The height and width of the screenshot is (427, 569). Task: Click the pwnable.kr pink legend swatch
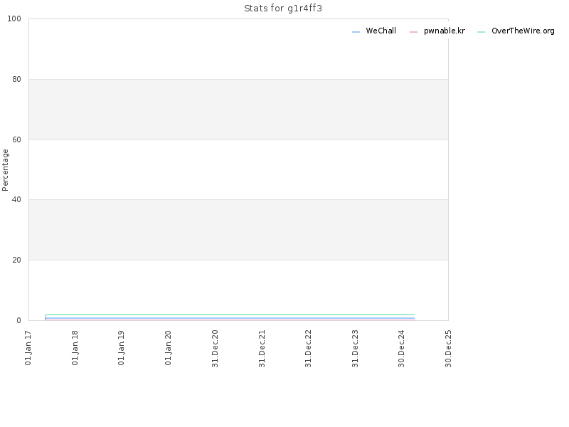[413, 32]
